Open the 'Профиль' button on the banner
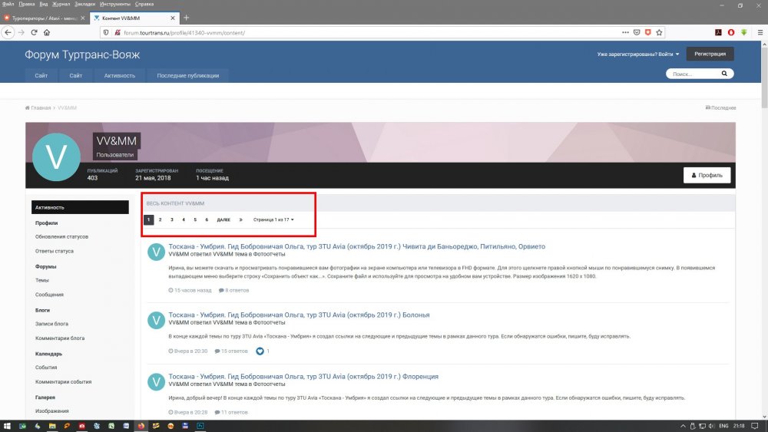Image resolution: width=768 pixels, height=432 pixels. coord(707,175)
